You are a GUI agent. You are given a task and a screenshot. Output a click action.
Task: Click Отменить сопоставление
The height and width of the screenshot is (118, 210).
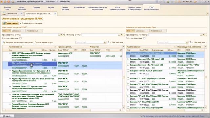(31, 23)
